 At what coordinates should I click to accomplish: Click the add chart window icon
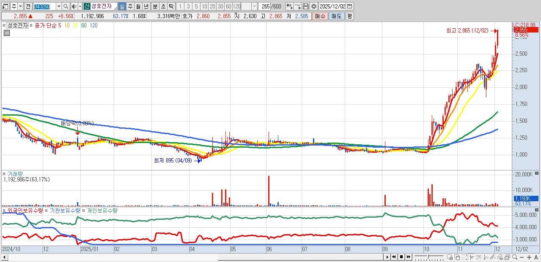click(x=450, y=257)
